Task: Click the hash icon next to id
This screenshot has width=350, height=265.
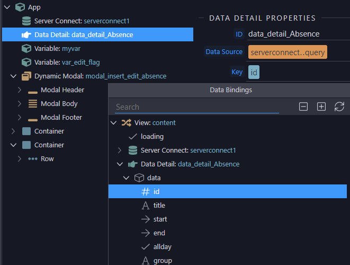Action: click(x=146, y=192)
